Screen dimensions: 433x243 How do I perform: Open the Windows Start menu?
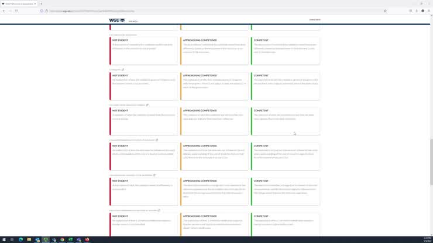(4, 239)
